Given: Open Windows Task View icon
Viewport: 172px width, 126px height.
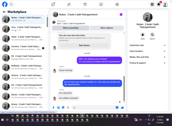Looking at the screenshot, I should pyautogui.click(x=7, y=119).
